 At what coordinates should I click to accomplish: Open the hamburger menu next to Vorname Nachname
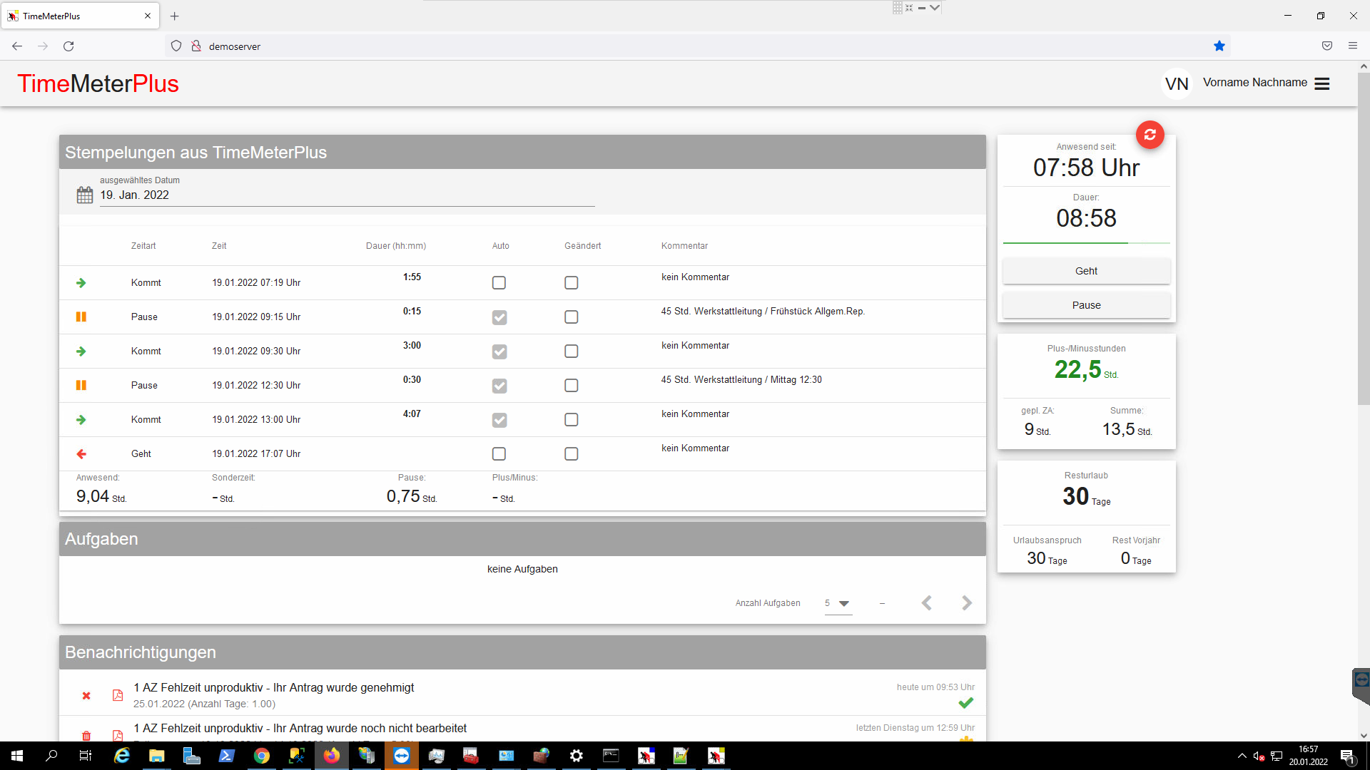1321,83
